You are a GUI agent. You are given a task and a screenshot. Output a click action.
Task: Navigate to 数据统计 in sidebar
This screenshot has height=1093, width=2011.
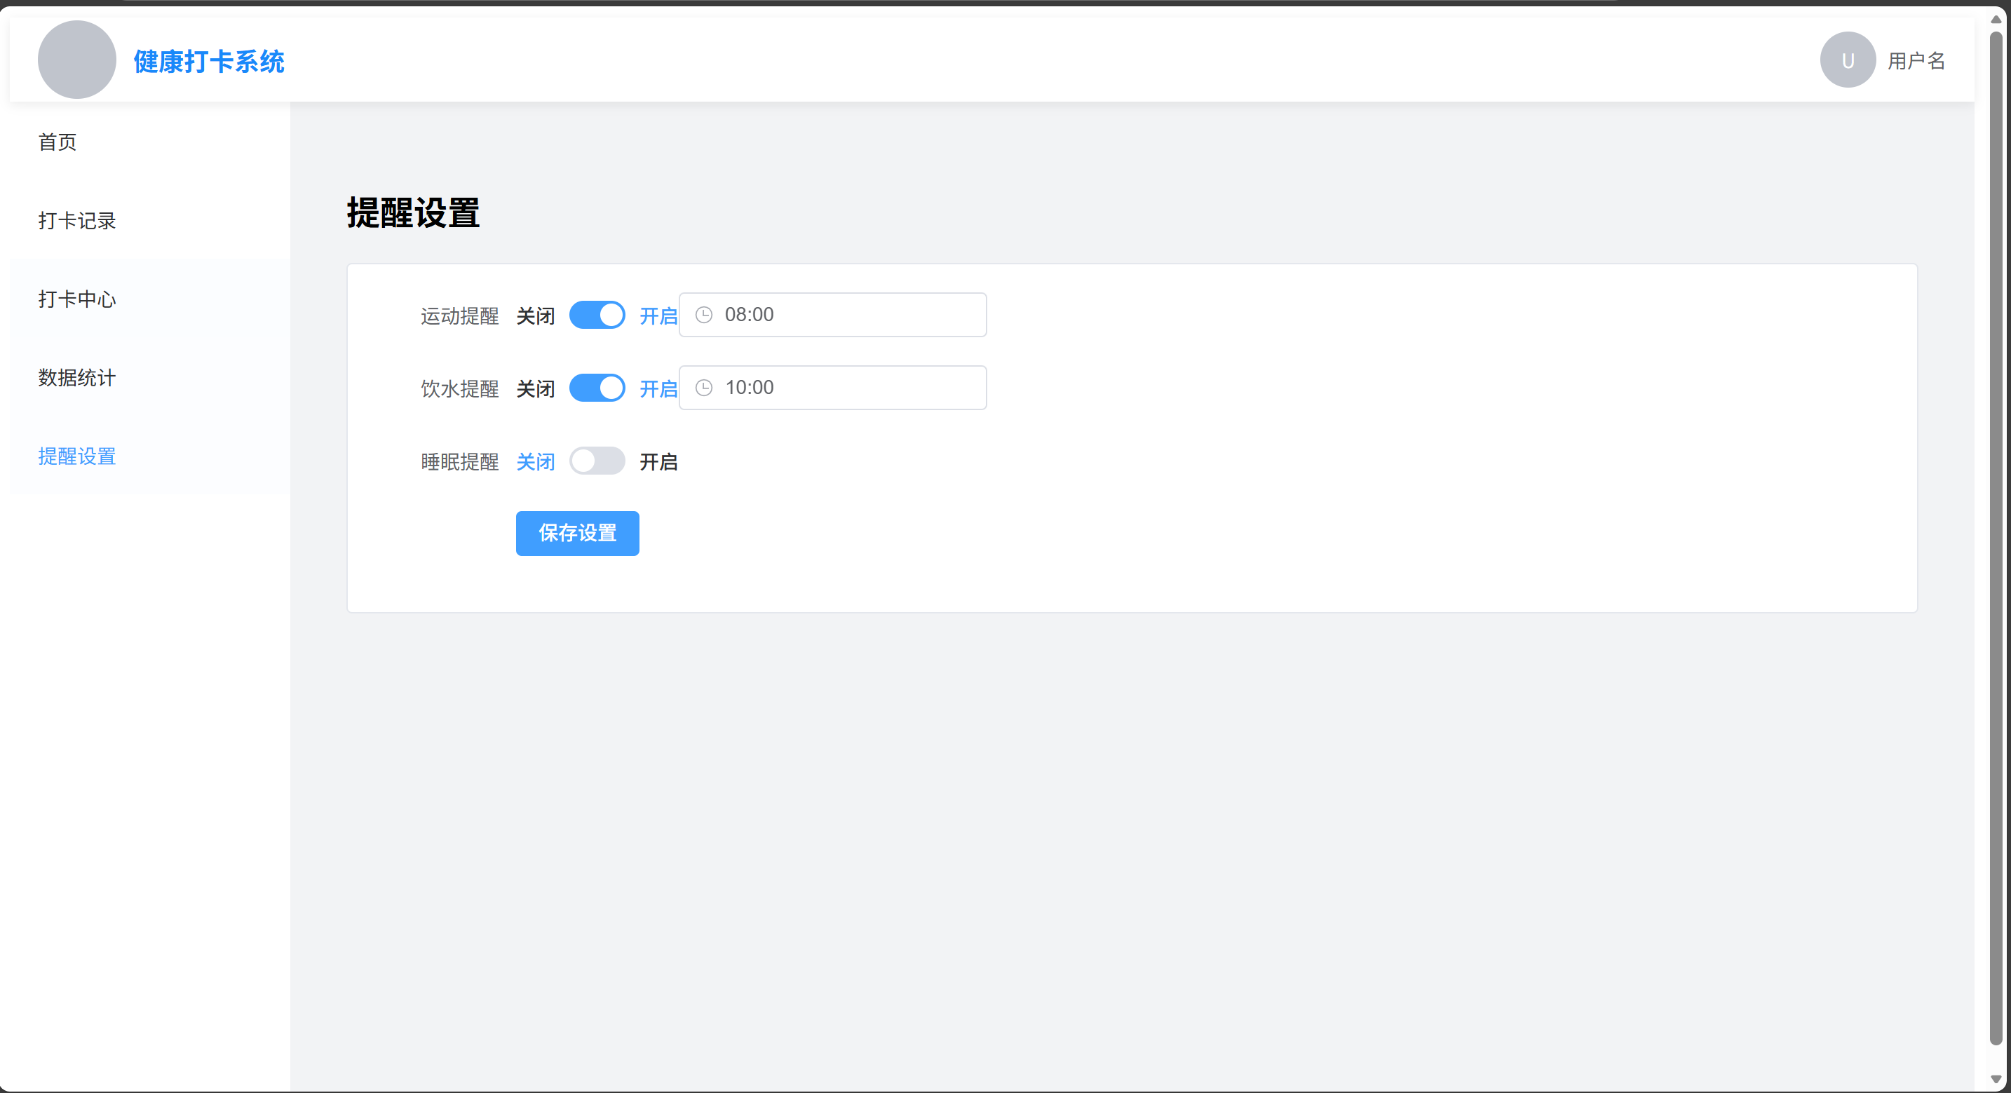tap(76, 378)
